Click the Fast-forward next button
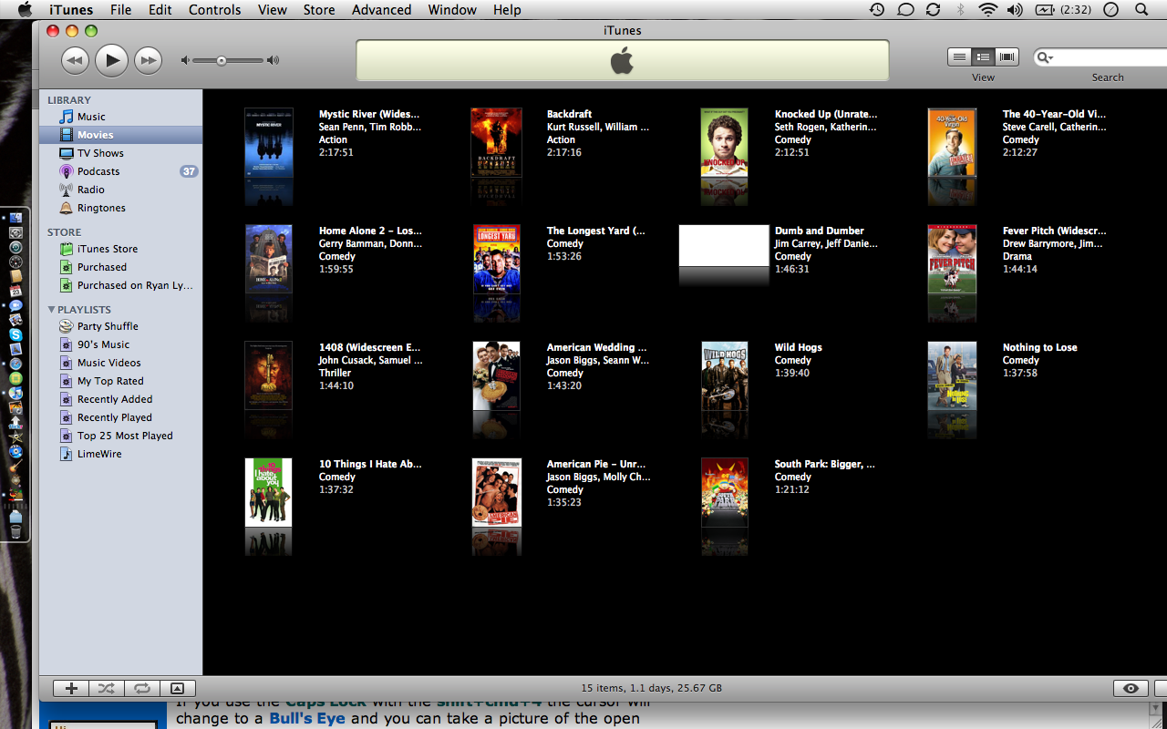 pyautogui.click(x=148, y=61)
